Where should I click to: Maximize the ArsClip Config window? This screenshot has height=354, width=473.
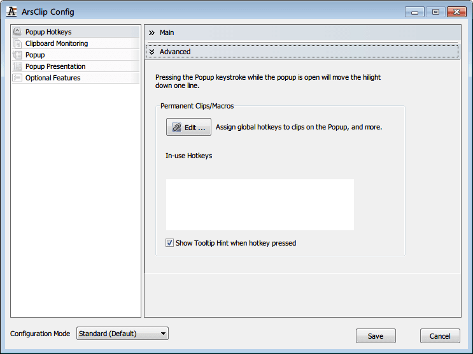435,12
